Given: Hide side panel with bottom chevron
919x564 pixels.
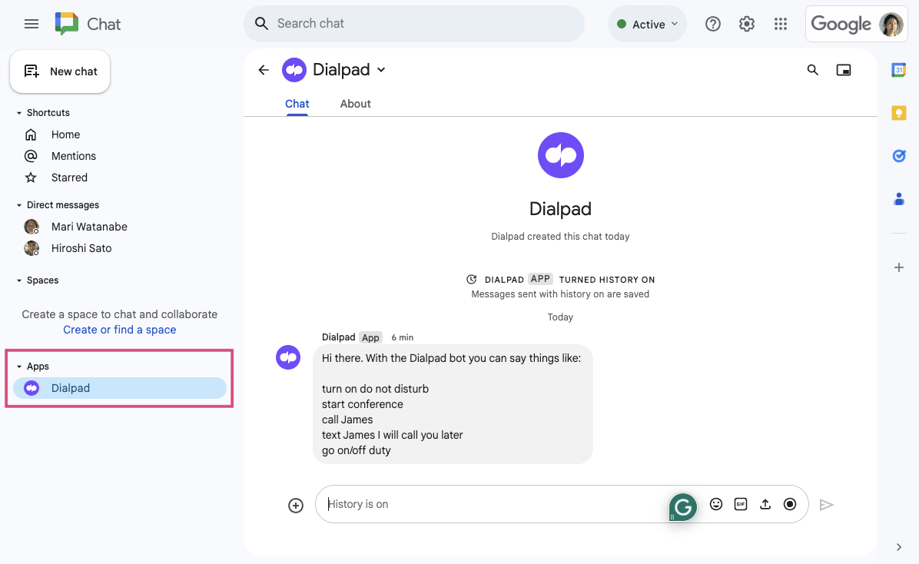Looking at the screenshot, I should tap(898, 547).
